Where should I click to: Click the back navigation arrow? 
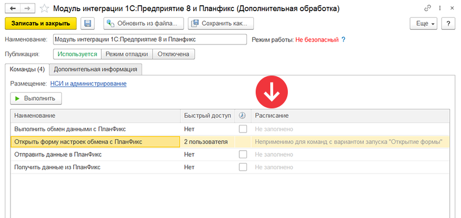[x=13, y=9]
